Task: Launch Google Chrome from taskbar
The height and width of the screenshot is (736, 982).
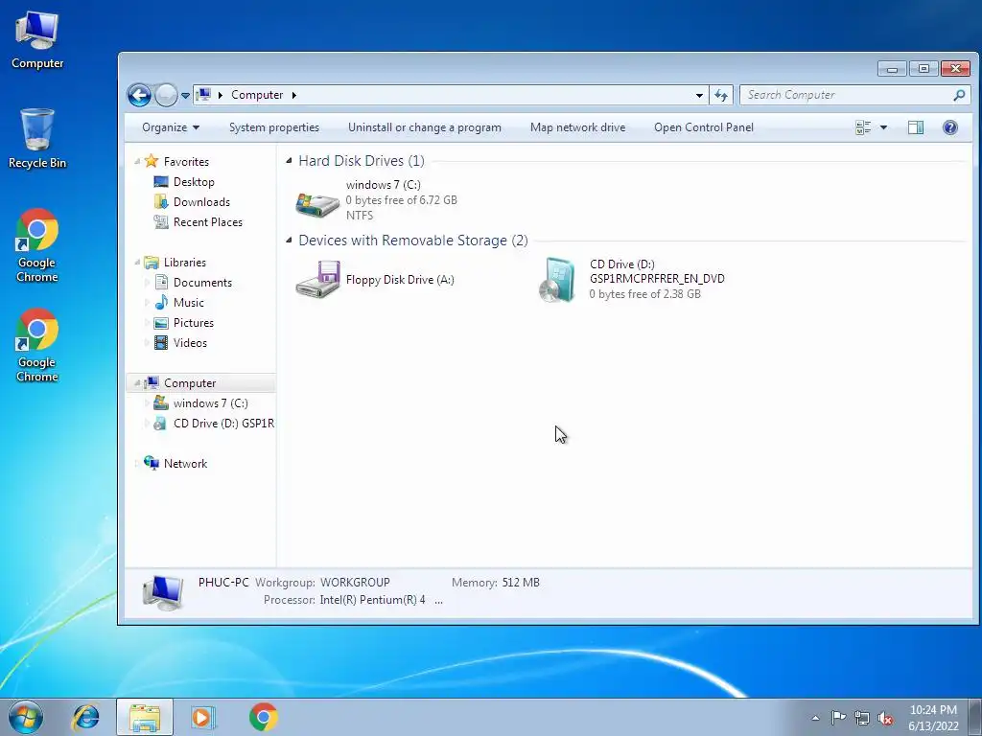Action: (263, 717)
